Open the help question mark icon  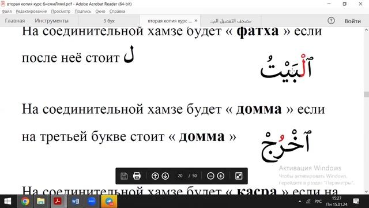pos(331,21)
